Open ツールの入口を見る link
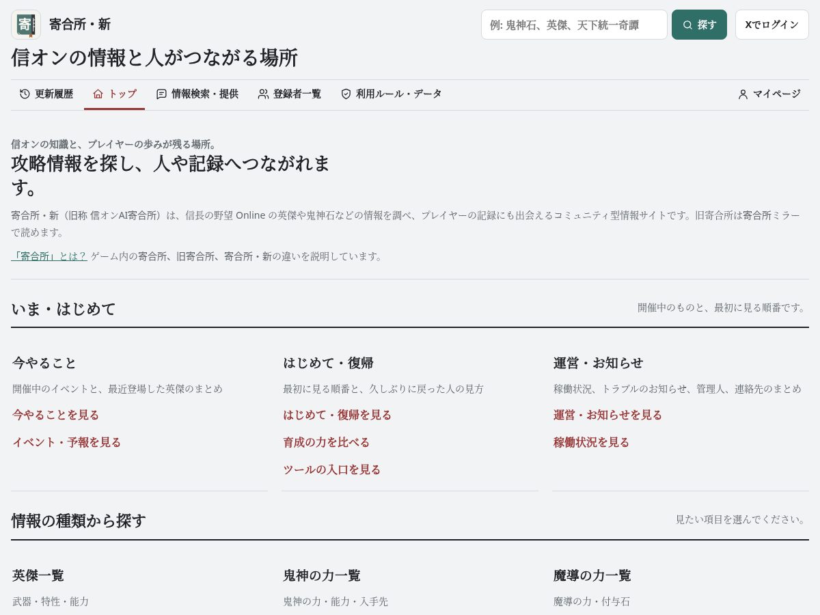 [x=331, y=469]
